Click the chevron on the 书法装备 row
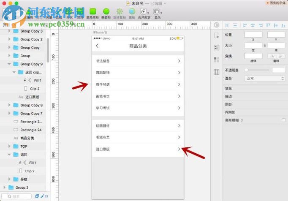 [179, 61]
